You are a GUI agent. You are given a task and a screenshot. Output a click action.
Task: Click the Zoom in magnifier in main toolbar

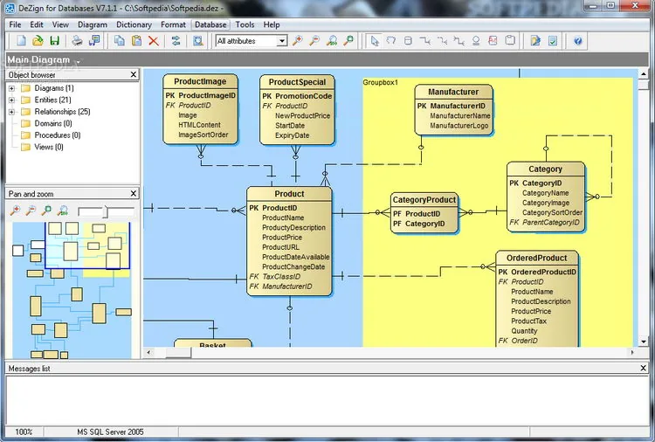tap(298, 41)
